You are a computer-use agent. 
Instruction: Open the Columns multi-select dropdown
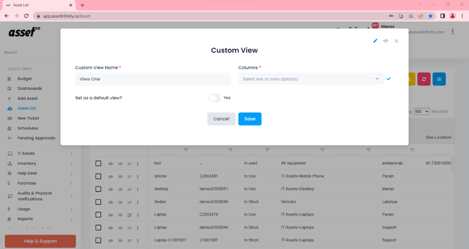310,79
